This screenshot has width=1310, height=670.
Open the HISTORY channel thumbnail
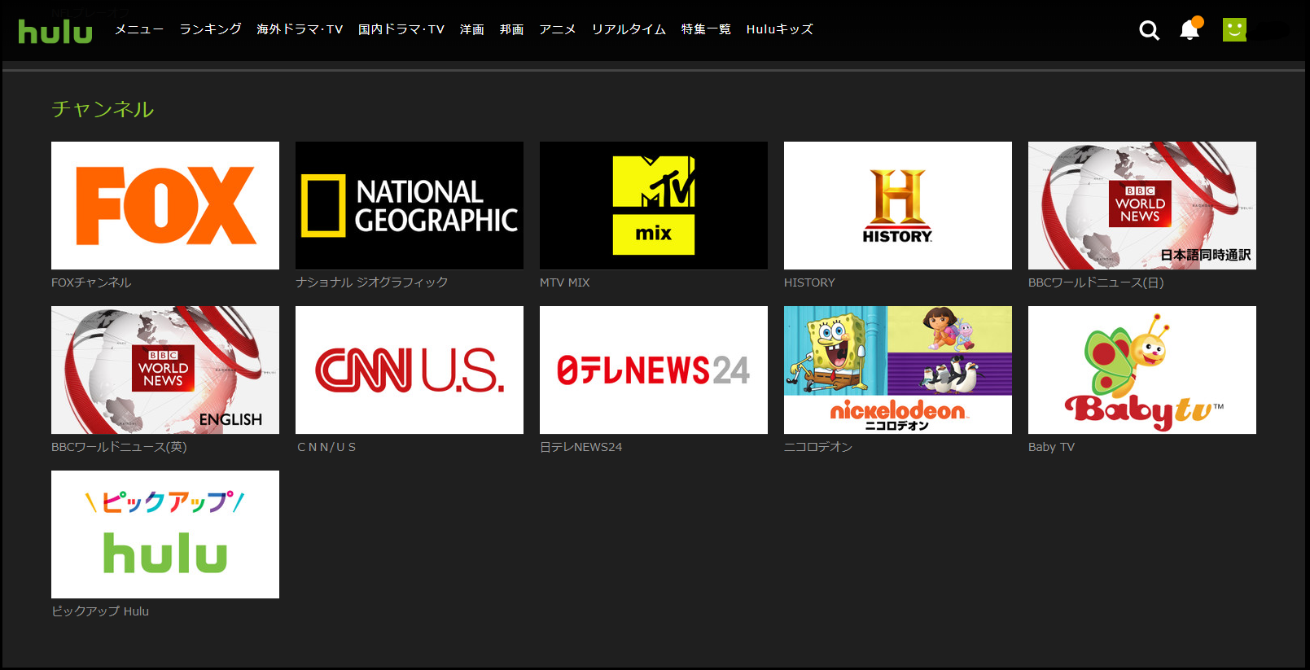click(x=898, y=205)
